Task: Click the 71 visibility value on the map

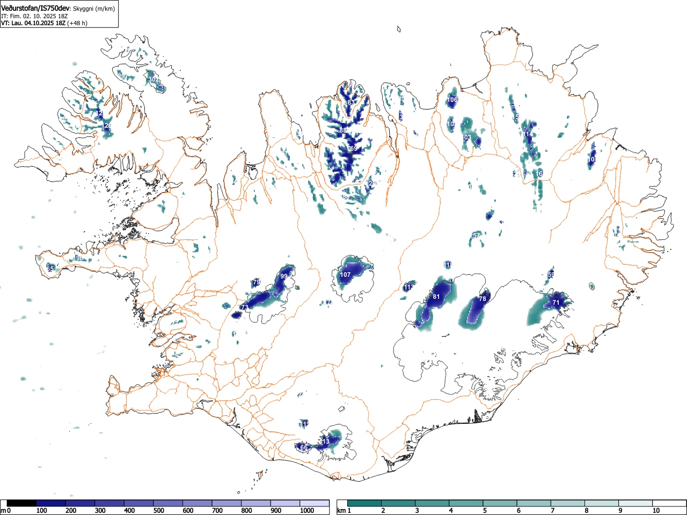Action: point(556,303)
